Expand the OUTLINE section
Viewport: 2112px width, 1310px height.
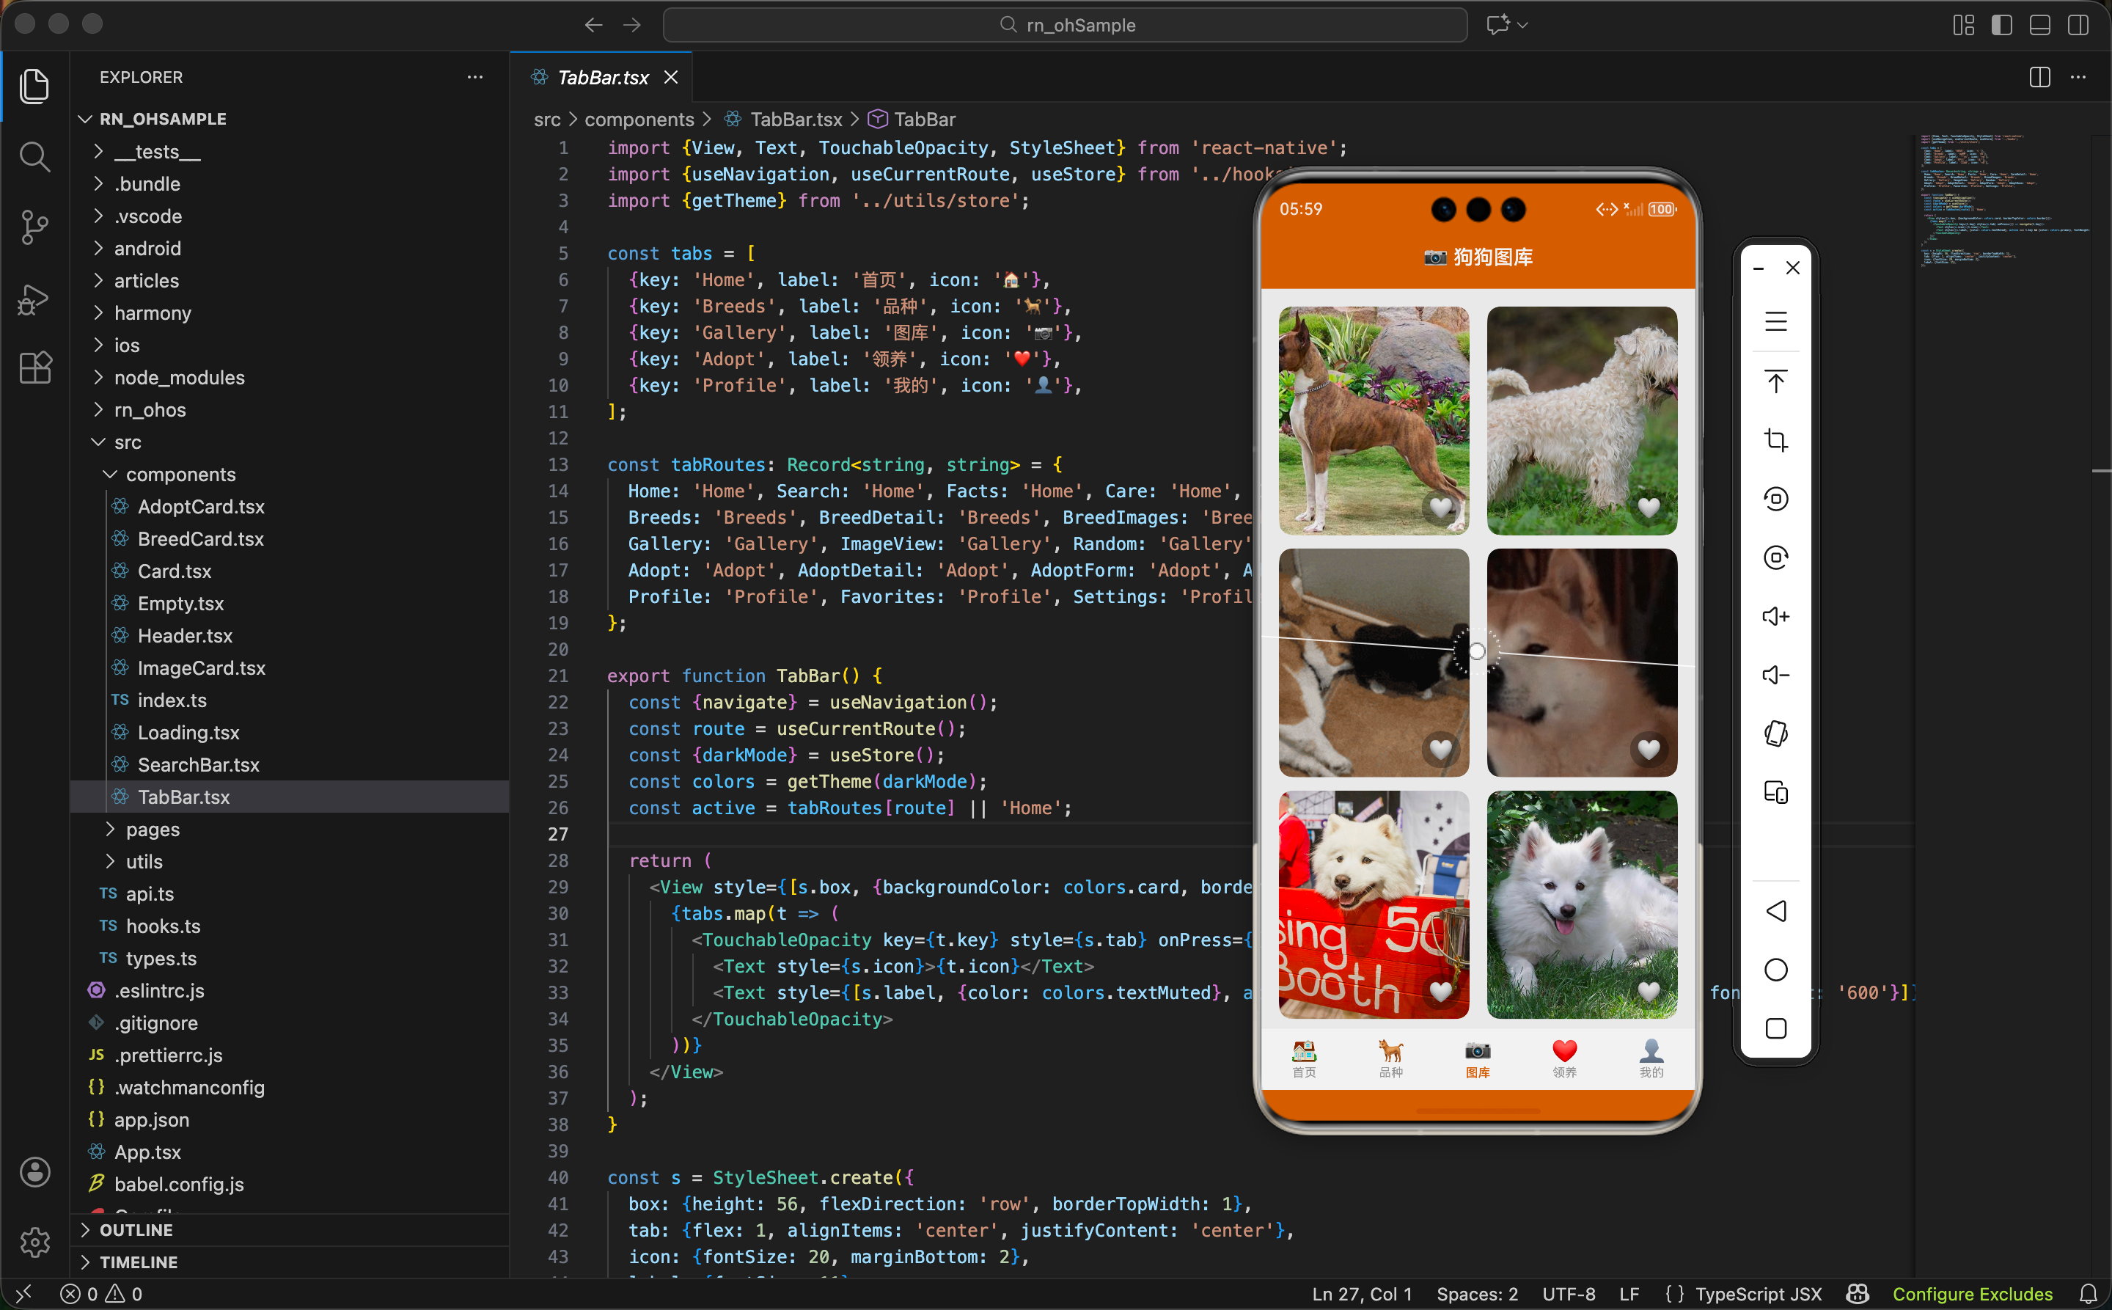click(x=136, y=1229)
